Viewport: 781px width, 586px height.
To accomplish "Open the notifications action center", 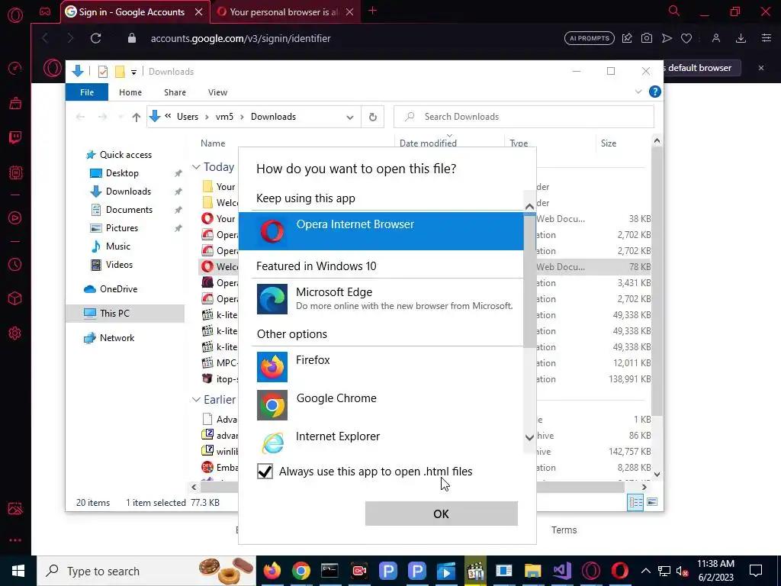I will [756, 571].
